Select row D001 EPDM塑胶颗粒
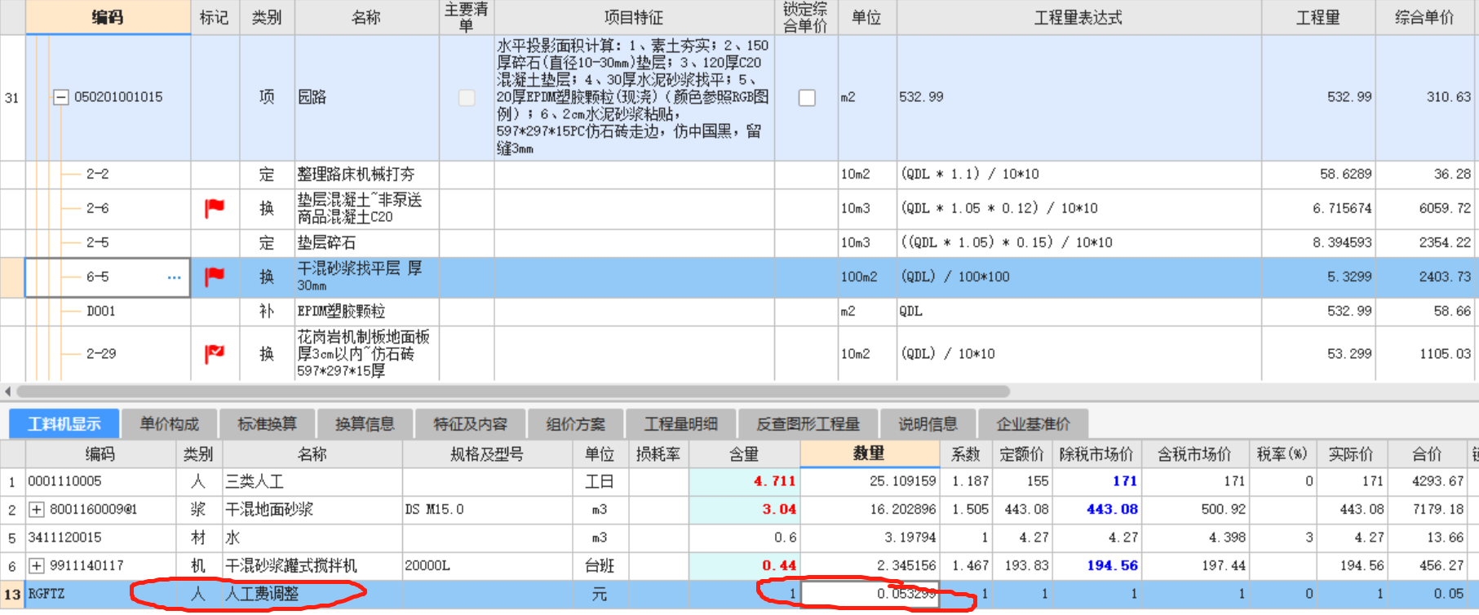 (x=737, y=312)
